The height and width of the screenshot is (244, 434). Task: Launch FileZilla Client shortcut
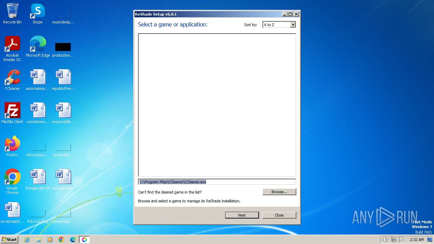(x=12, y=113)
